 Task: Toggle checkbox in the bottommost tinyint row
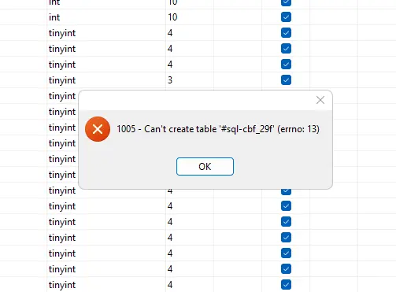(286, 285)
